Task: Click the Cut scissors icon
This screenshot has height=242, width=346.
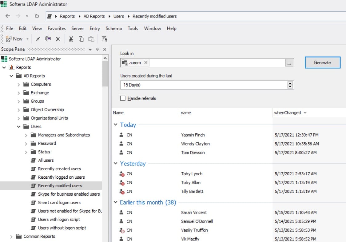Action: 71,39
